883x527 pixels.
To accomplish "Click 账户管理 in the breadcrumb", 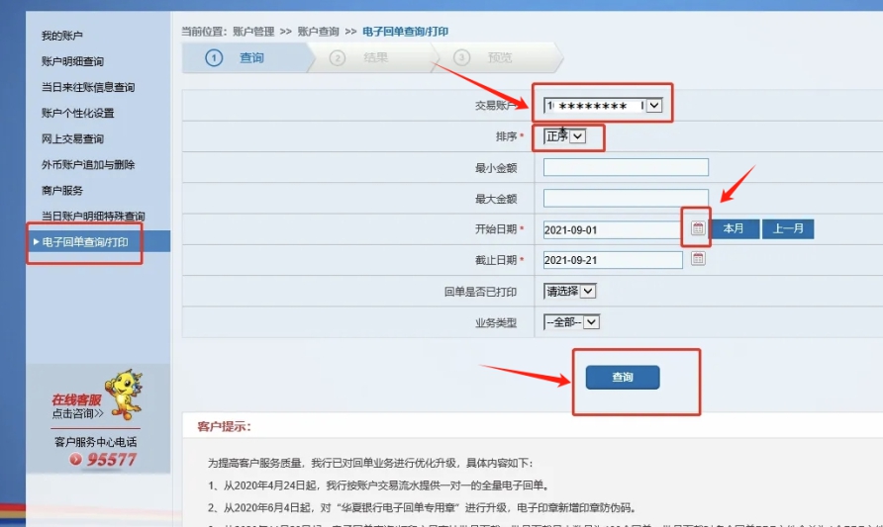I will [x=253, y=32].
